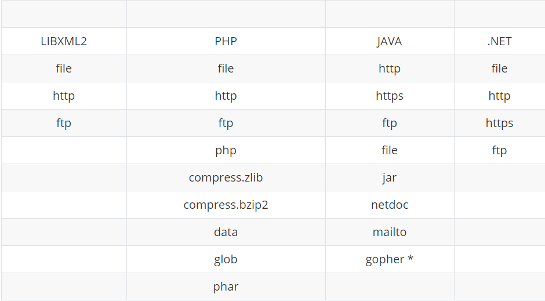Click 'php' entry in PHP column

[x=226, y=150]
